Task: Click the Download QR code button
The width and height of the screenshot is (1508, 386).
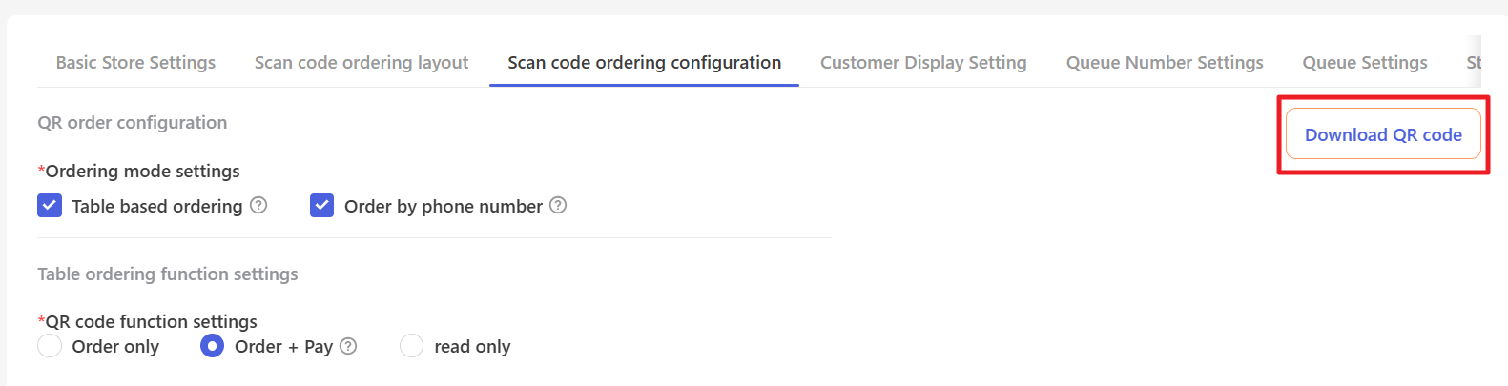Action: (x=1383, y=134)
